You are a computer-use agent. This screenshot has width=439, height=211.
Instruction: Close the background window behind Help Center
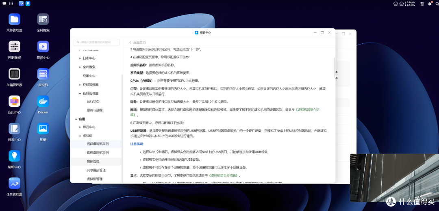coord(350,34)
